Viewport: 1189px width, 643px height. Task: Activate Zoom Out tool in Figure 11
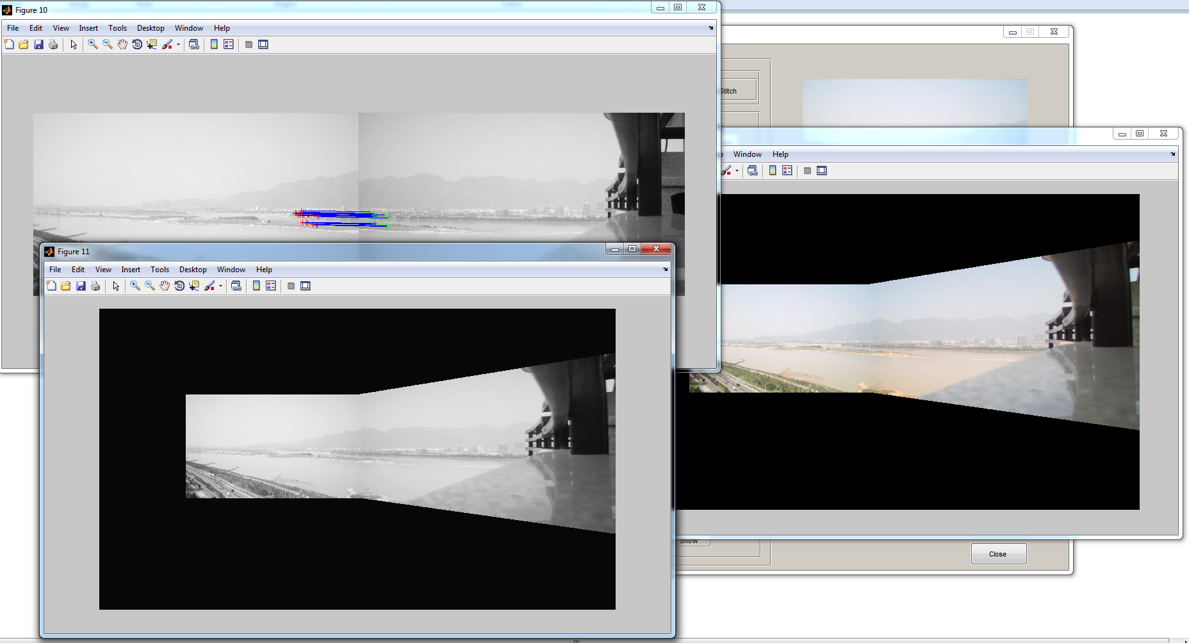[x=150, y=286]
